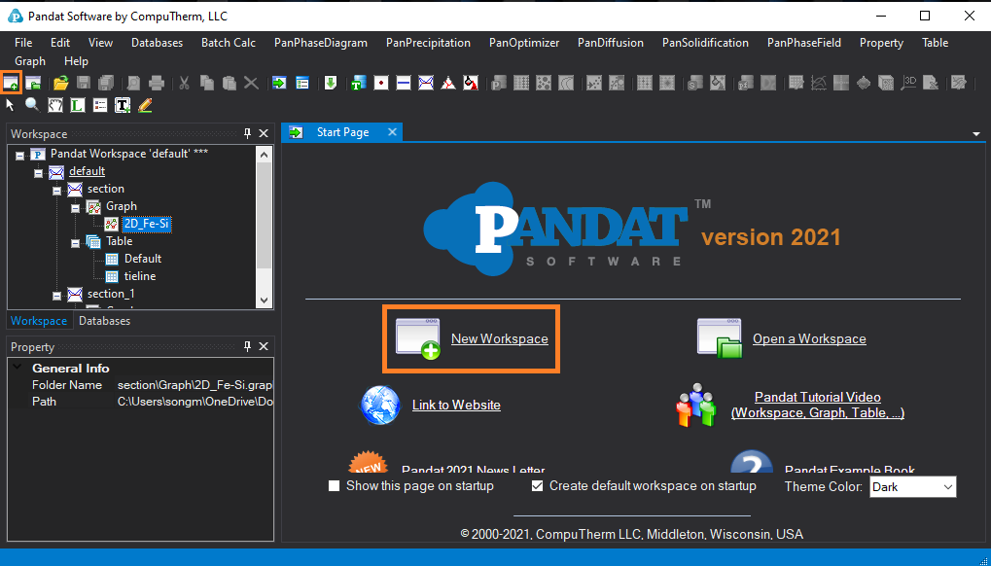The image size is (991, 566).
Task: Select the hand pan tool
Action: click(x=55, y=105)
